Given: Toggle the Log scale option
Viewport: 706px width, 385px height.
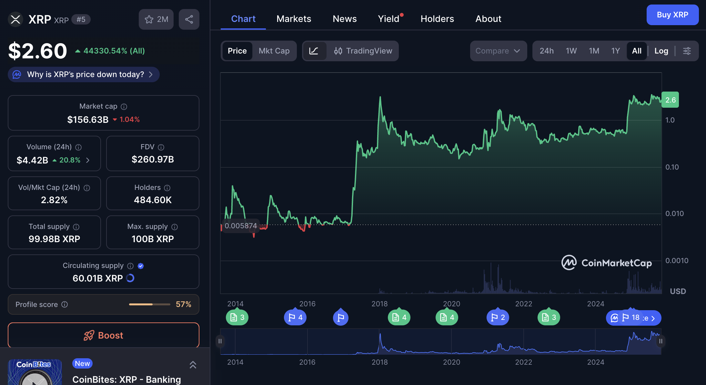Looking at the screenshot, I should pyautogui.click(x=661, y=51).
